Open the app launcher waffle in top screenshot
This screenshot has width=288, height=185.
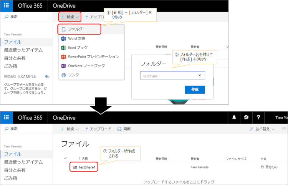tap(7, 6)
